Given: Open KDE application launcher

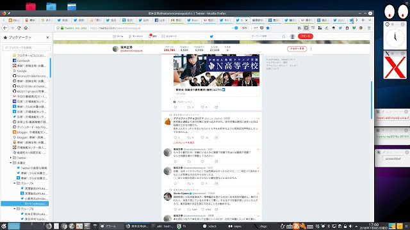Looking at the screenshot, I should (4, 226).
